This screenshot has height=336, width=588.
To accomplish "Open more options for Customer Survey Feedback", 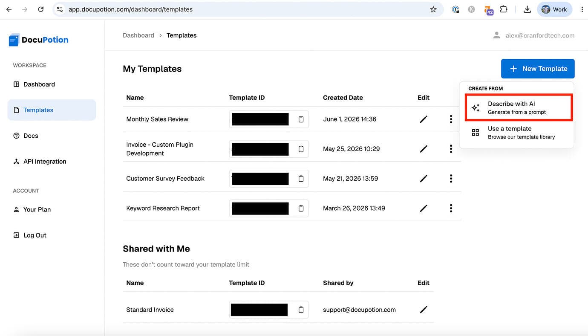I will [451, 179].
